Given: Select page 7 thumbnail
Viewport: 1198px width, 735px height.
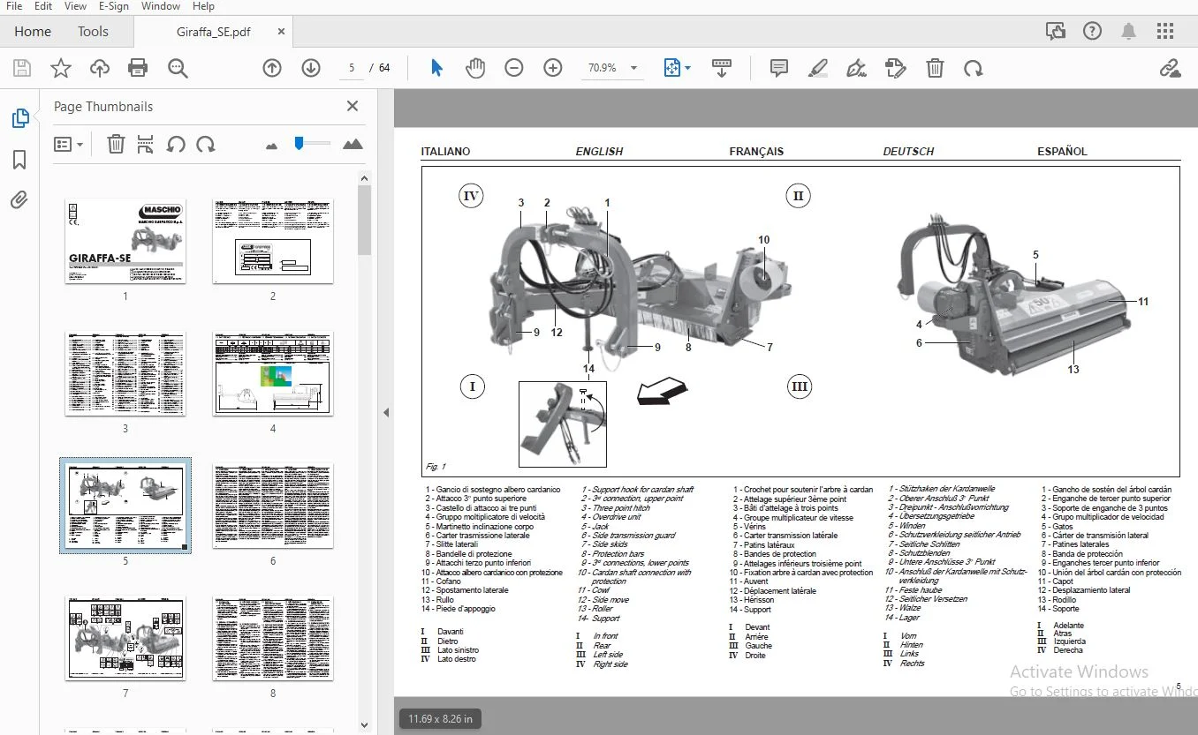Looking at the screenshot, I should [x=125, y=638].
